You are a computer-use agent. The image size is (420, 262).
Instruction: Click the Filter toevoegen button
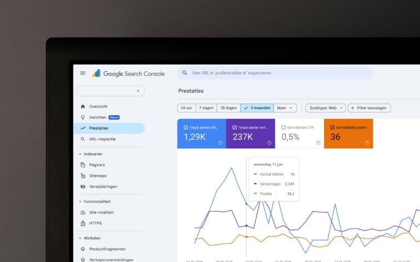tap(370, 108)
